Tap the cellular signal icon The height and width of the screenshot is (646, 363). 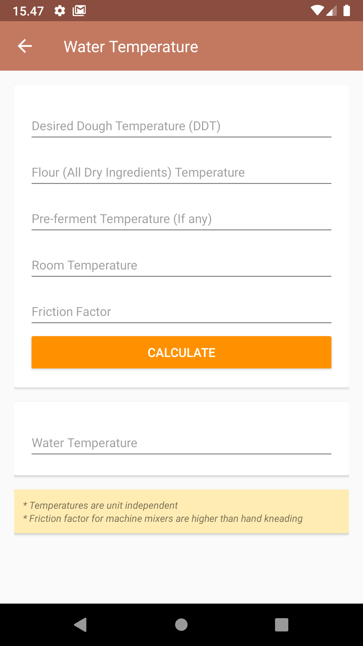(331, 11)
